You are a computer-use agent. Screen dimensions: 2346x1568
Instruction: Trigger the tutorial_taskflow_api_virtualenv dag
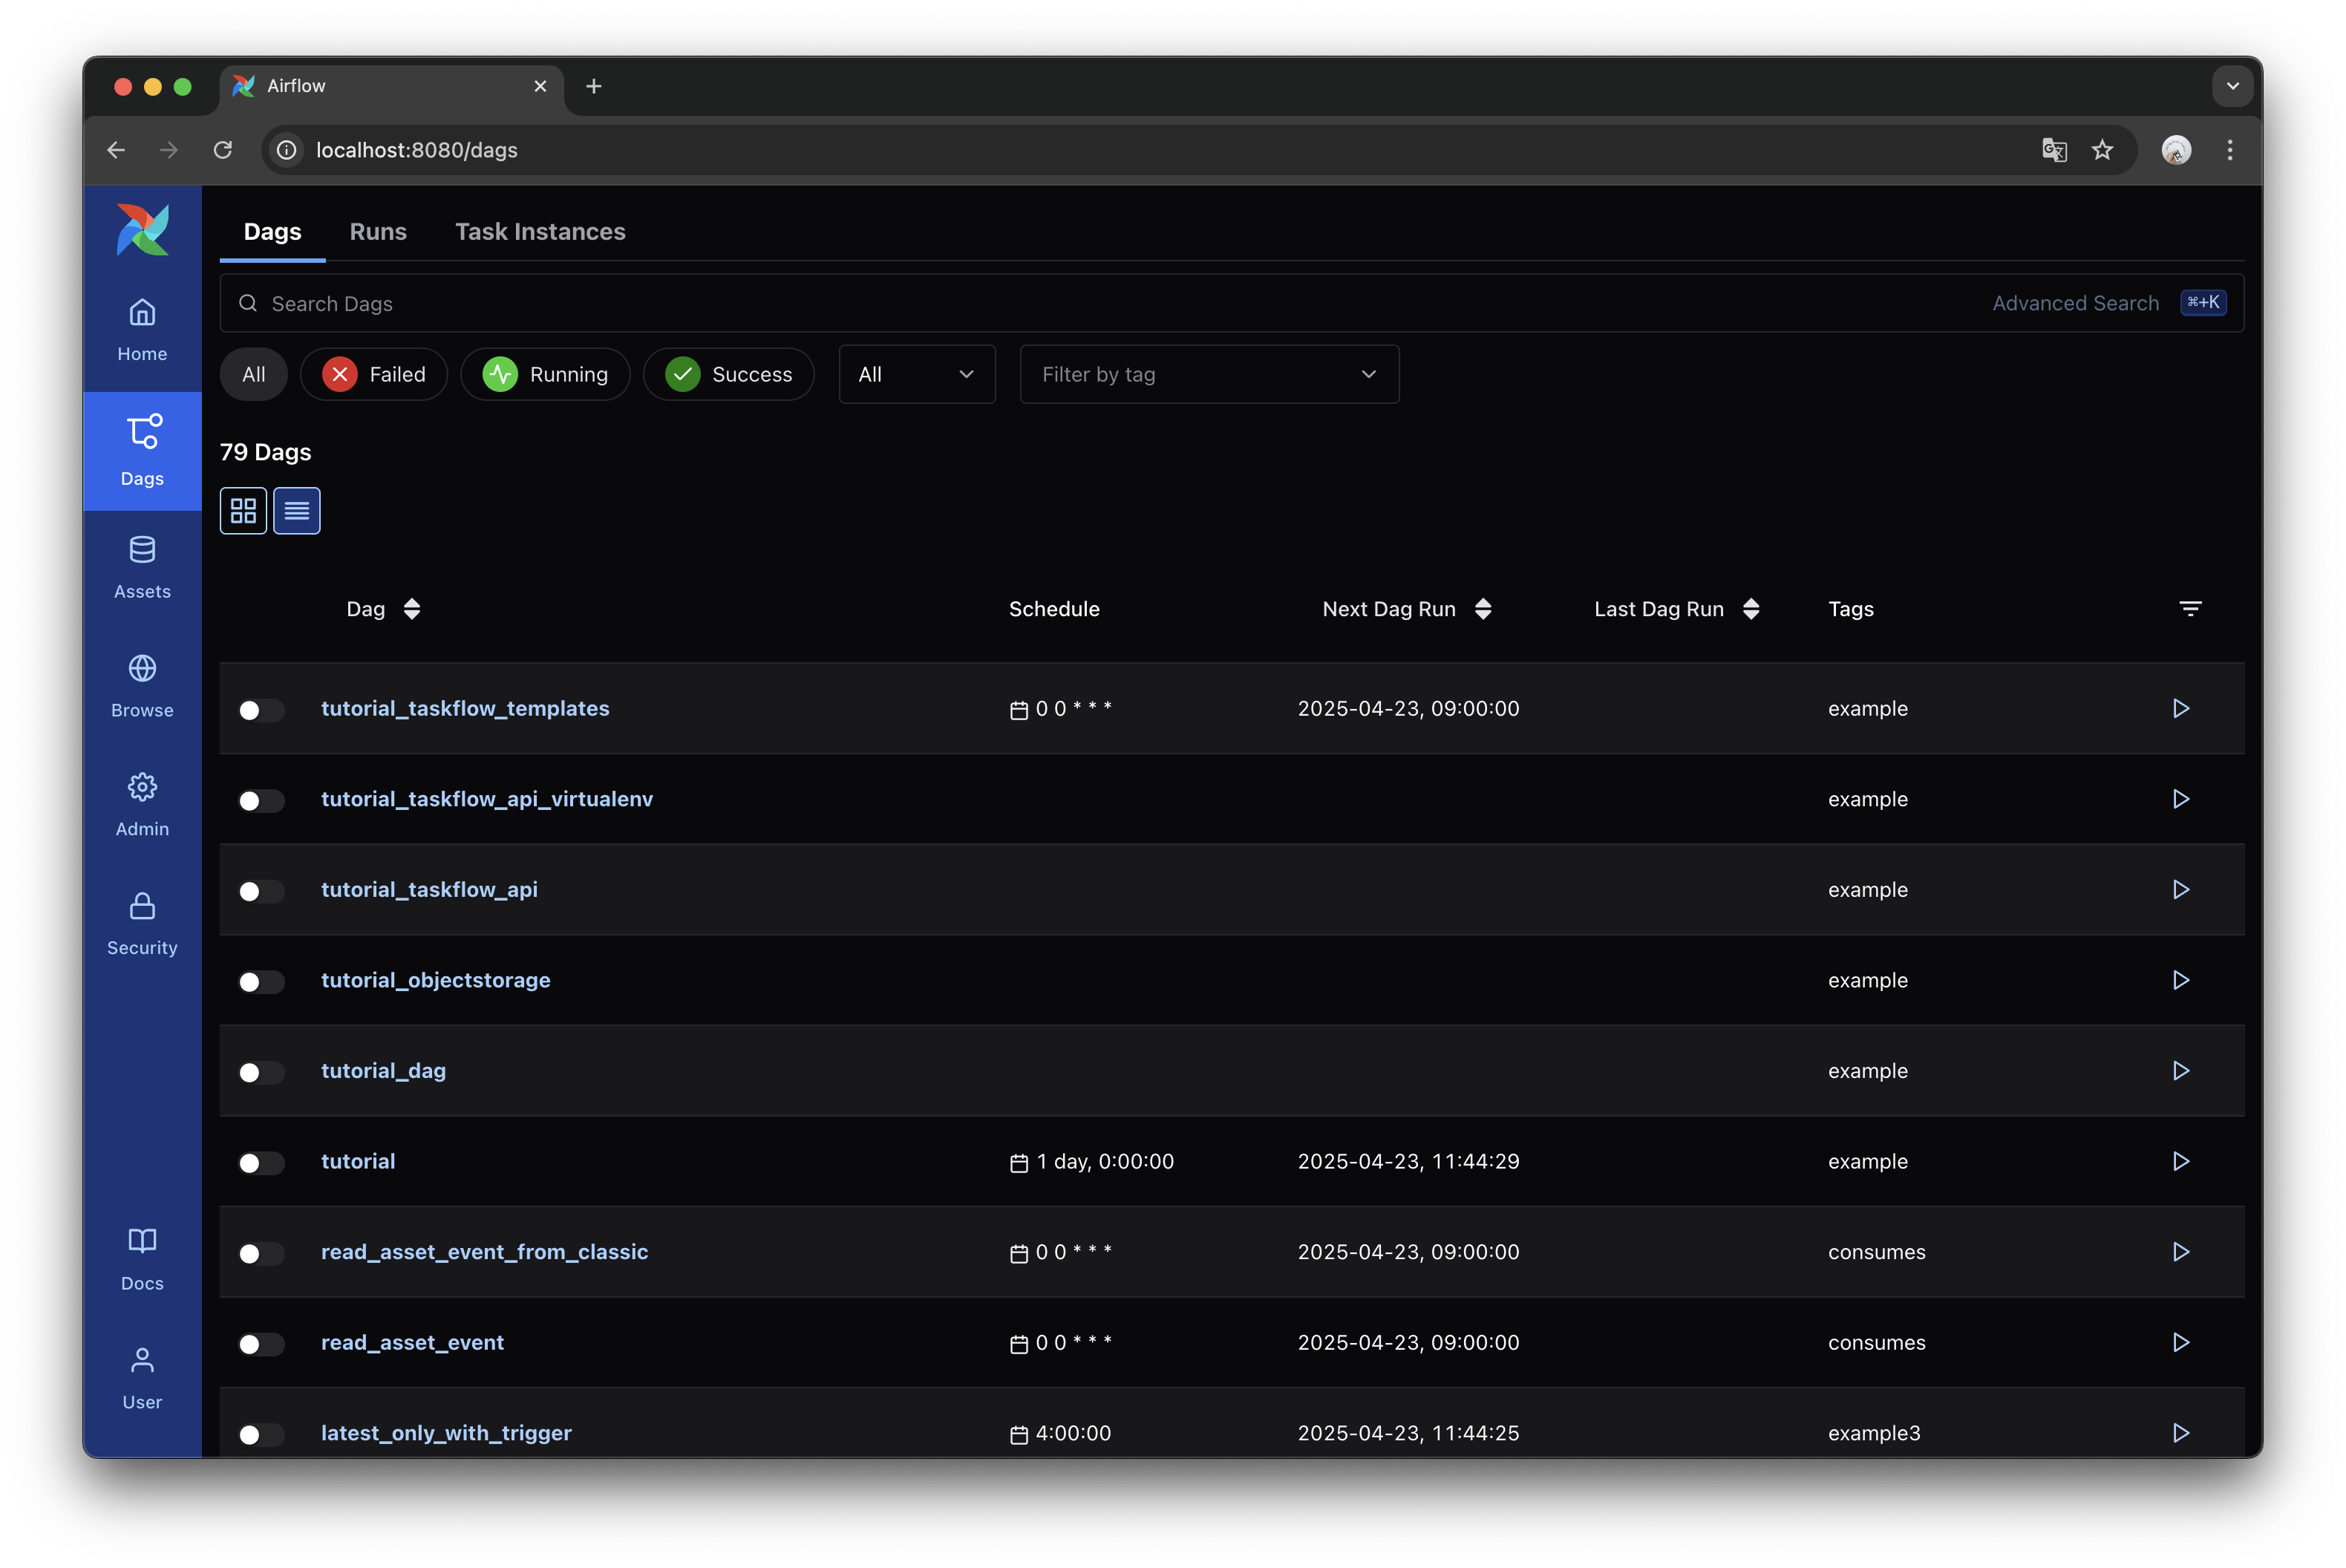click(x=2180, y=799)
